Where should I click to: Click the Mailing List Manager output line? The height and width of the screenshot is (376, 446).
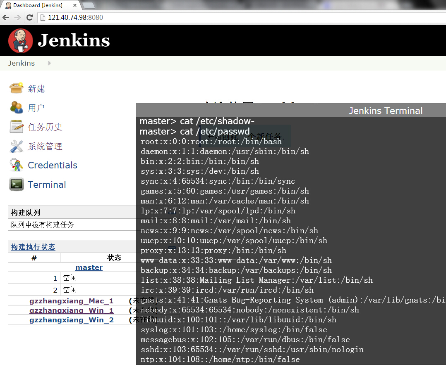[x=257, y=280]
